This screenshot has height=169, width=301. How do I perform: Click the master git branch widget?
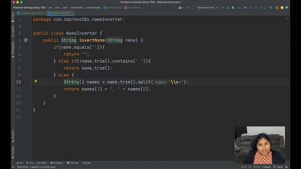click(x=278, y=167)
